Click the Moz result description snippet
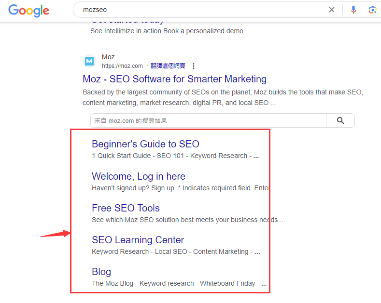381x303 pixels. 223,97
